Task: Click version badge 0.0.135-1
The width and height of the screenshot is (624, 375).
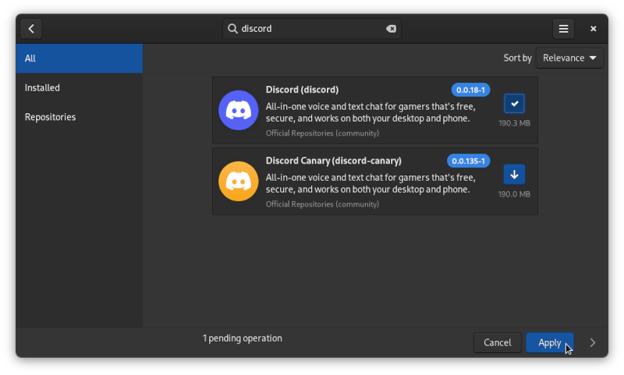Action: click(468, 161)
